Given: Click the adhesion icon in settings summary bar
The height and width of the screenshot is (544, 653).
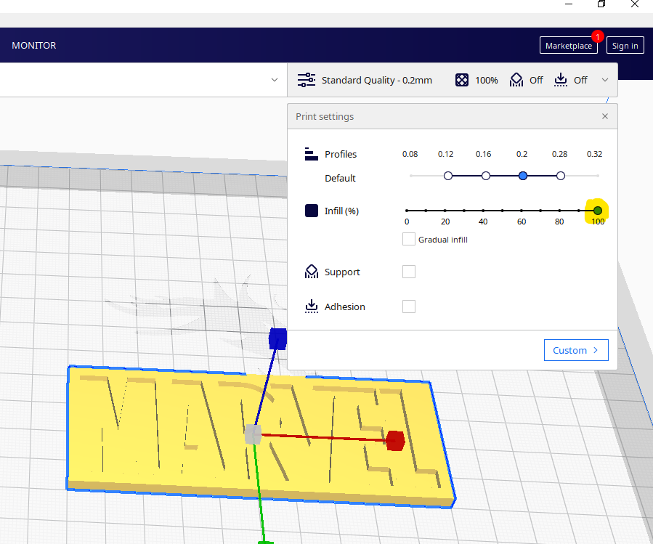Looking at the screenshot, I should tap(561, 80).
